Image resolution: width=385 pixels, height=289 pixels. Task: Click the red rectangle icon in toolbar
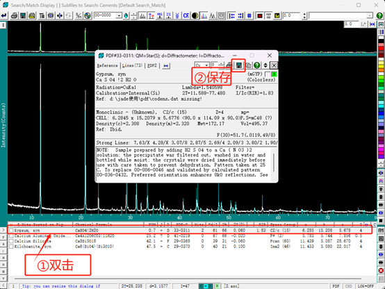point(260,16)
